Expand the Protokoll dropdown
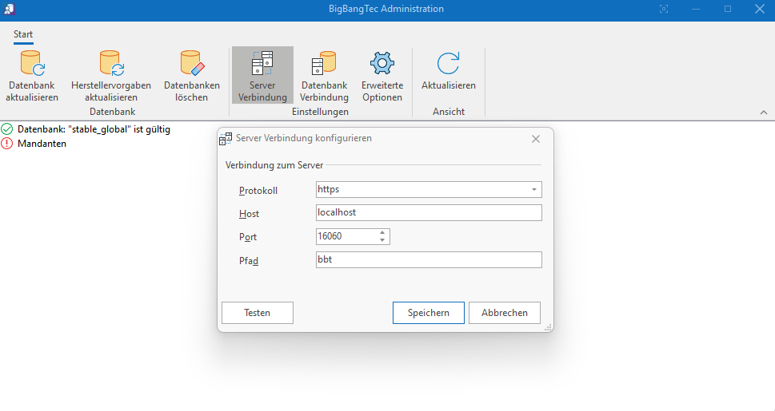The height and width of the screenshot is (411, 775). pos(533,190)
